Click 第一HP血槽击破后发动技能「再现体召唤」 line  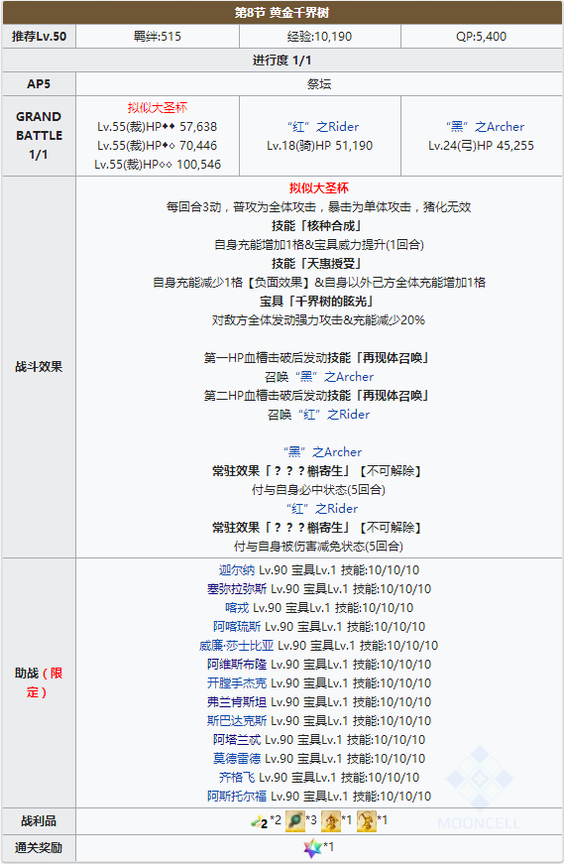[319, 358]
